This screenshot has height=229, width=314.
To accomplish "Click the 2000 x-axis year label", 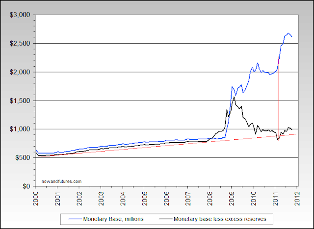I will (x=36, y=199).
